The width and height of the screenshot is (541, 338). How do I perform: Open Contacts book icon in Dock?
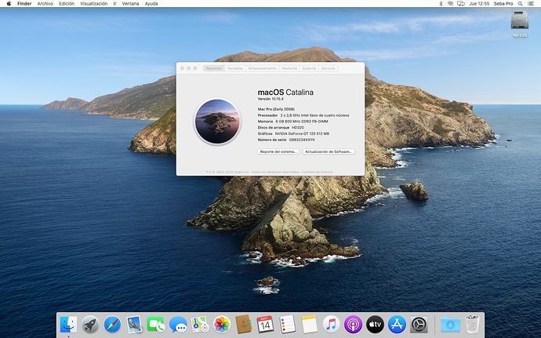(x=244, y=325)
